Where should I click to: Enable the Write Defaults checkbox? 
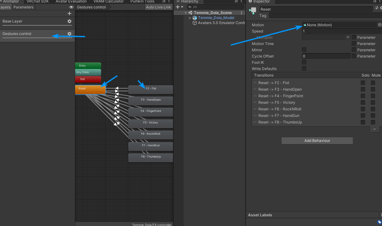[304, 69]
